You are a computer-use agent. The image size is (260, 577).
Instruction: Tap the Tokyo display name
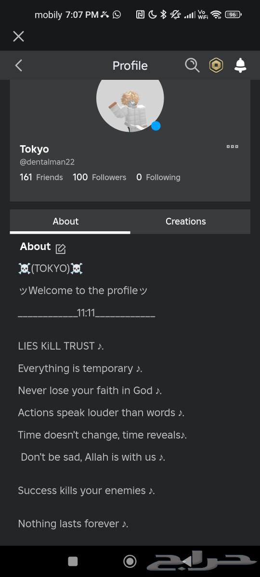point(34,149)
